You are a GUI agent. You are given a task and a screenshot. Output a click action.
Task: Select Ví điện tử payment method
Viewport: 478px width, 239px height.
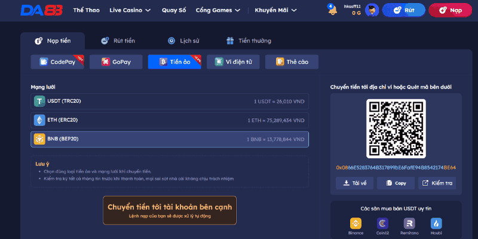point(233,62)
